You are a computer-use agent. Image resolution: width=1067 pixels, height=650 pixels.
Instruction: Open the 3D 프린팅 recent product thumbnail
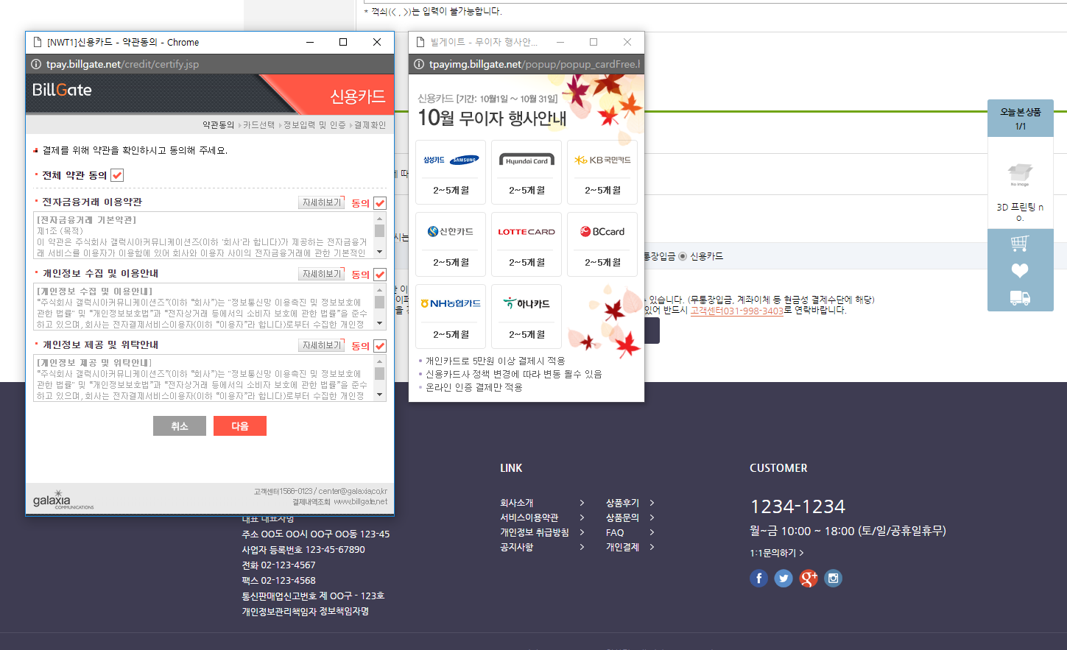[x=1020, y=174]
